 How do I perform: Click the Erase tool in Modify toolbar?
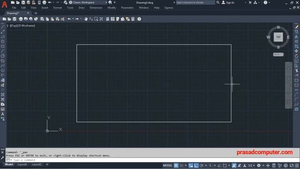(296, 27)
